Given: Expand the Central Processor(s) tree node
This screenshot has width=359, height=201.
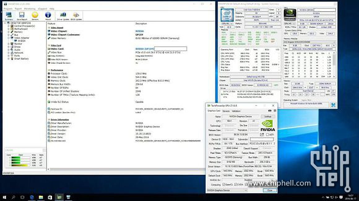Looking at the screenshot, I should [x=8, y=26].
